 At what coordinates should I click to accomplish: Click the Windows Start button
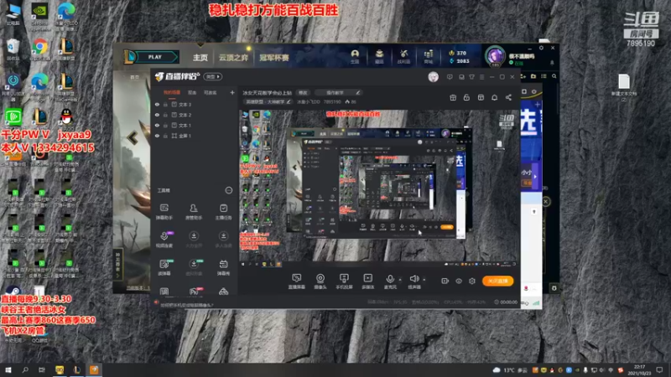point(8,369)
